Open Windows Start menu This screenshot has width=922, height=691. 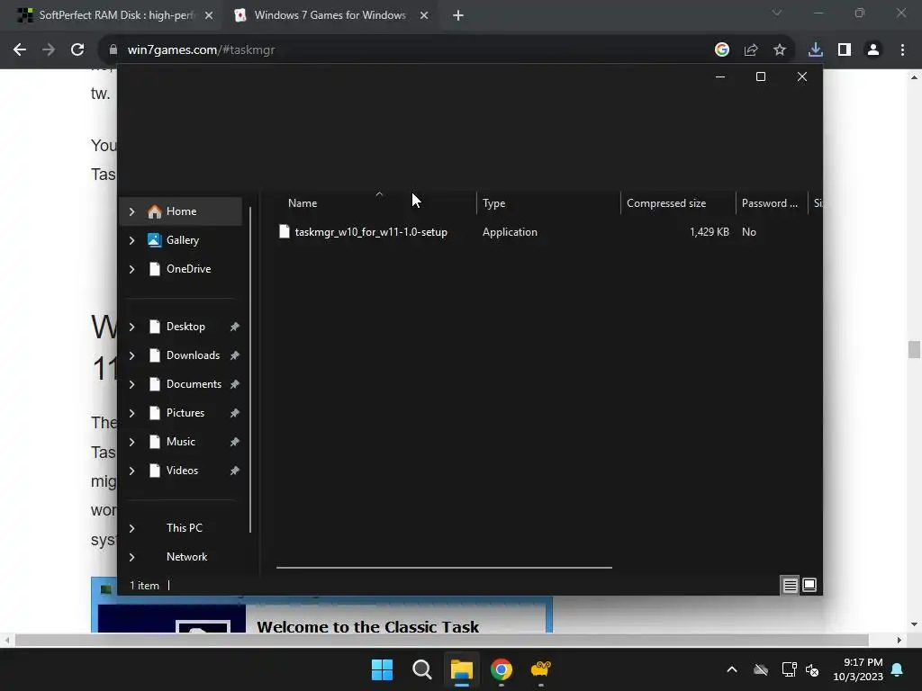pos(382,669)
